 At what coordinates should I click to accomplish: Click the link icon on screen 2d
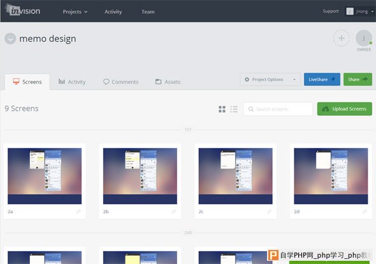[365, 211]
